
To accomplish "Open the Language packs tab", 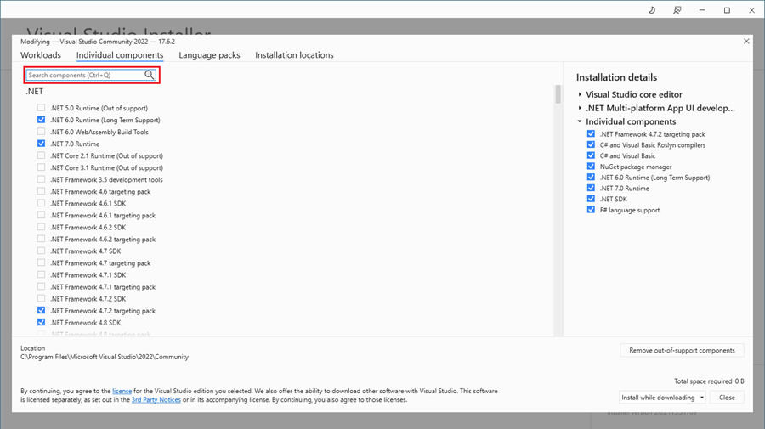I will pyautogui.click(x=209, y=55).
